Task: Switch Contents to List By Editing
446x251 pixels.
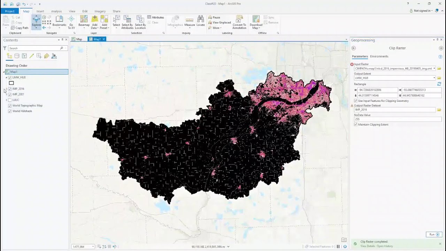Action: click(x=32, y=56)
